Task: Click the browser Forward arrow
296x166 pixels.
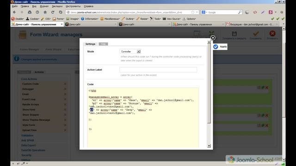Action: (22, 12)
